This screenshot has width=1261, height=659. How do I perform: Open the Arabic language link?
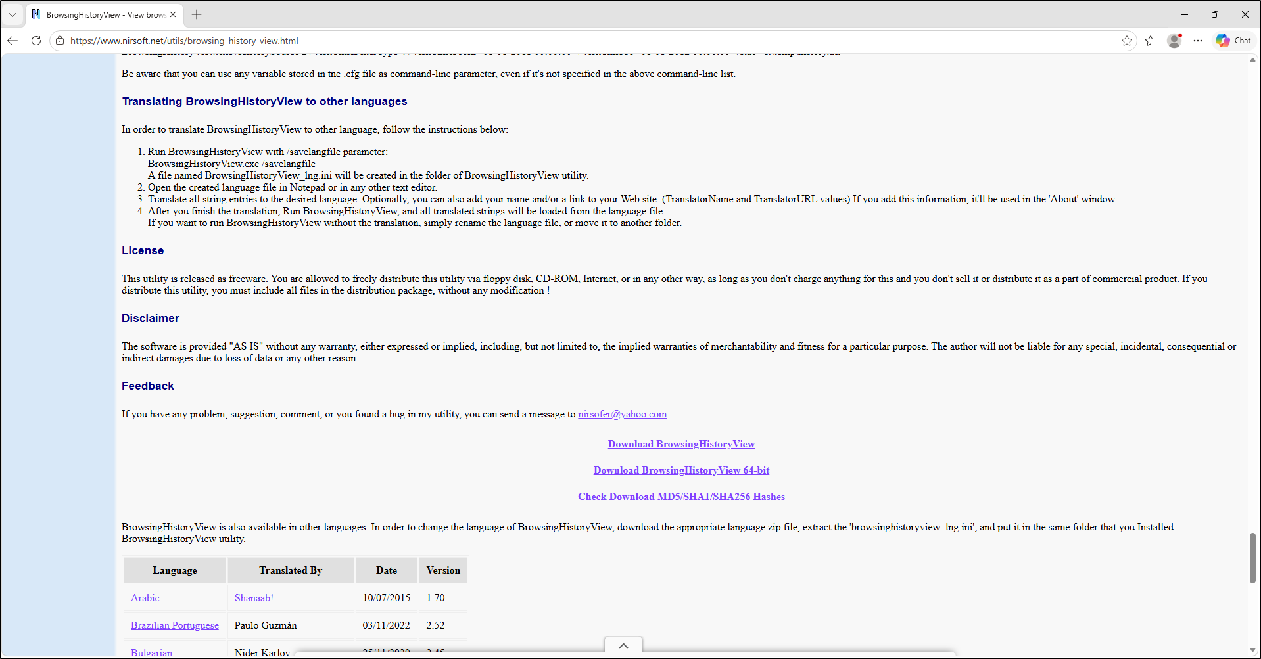point(145,598)
